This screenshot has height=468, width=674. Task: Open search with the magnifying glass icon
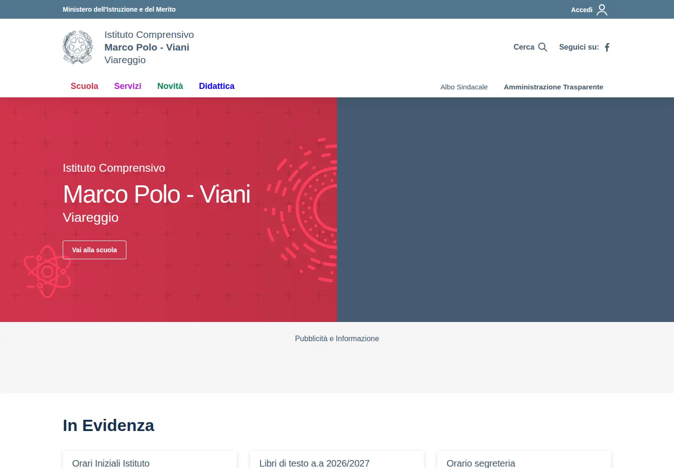542,47
